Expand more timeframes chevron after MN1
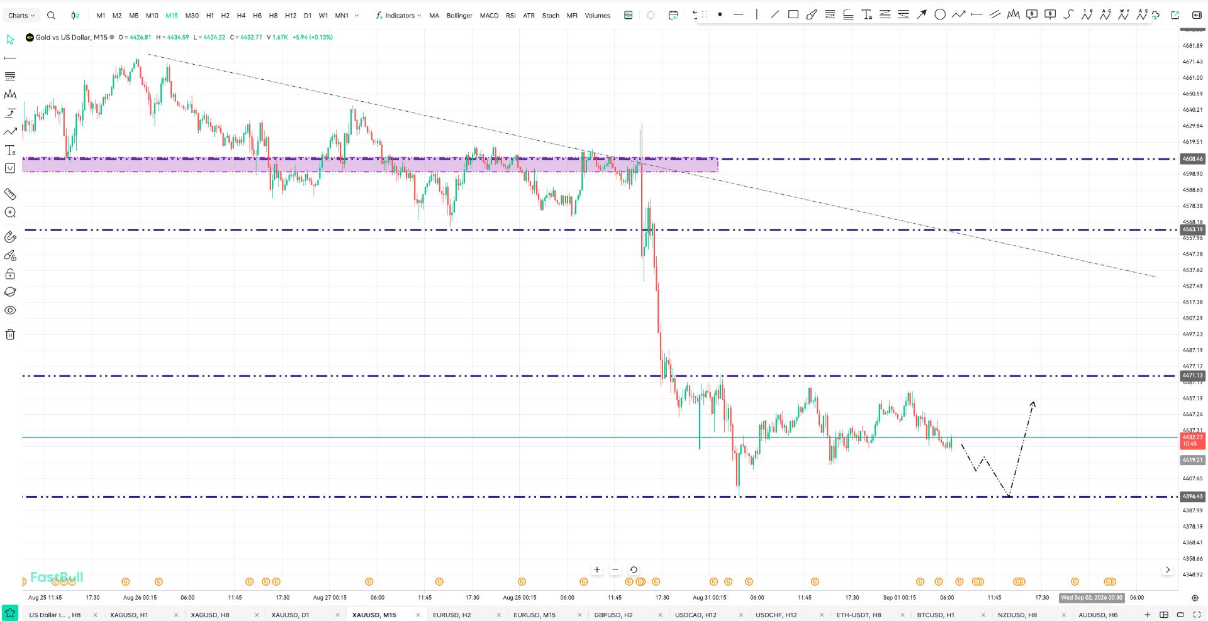This screenshot has height=621, width=1208. coord(357,15)
